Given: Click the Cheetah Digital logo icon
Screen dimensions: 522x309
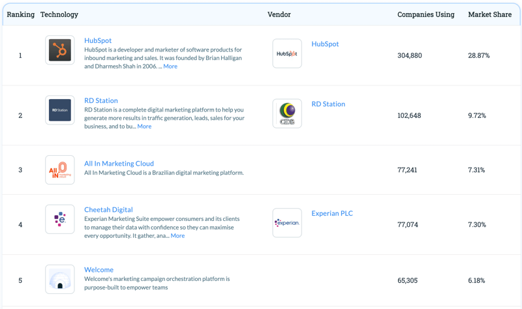Looking at the screenshot, I should coord(60,219).
